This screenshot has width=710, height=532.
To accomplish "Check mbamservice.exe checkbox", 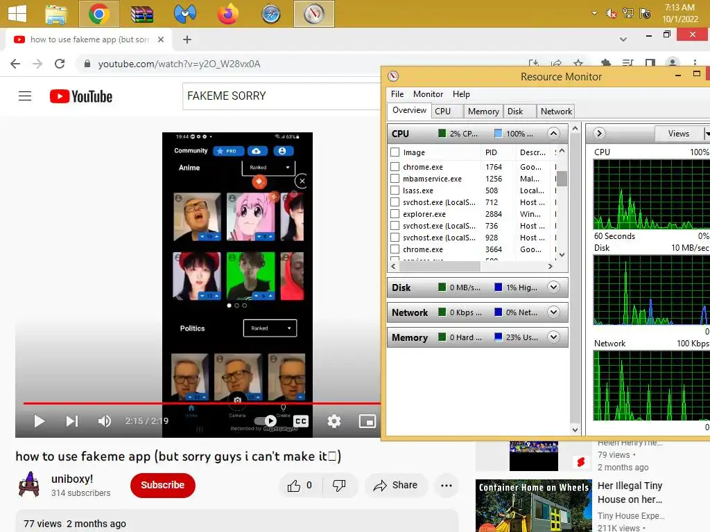I will pos(395,179).
